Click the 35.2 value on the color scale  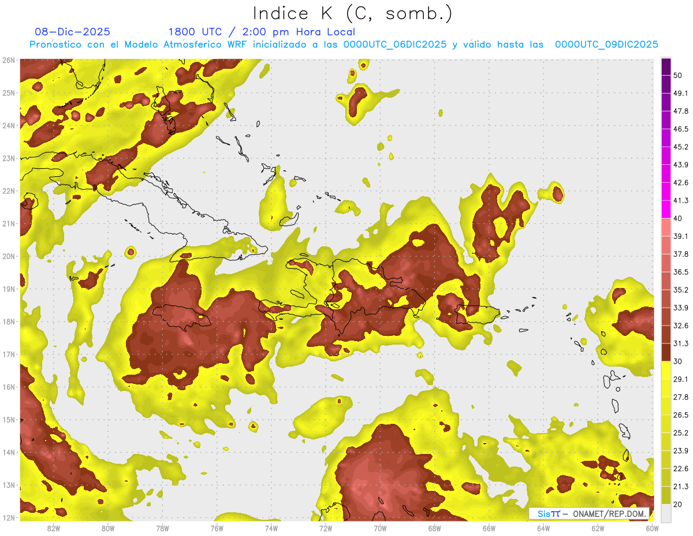[681, 290]
